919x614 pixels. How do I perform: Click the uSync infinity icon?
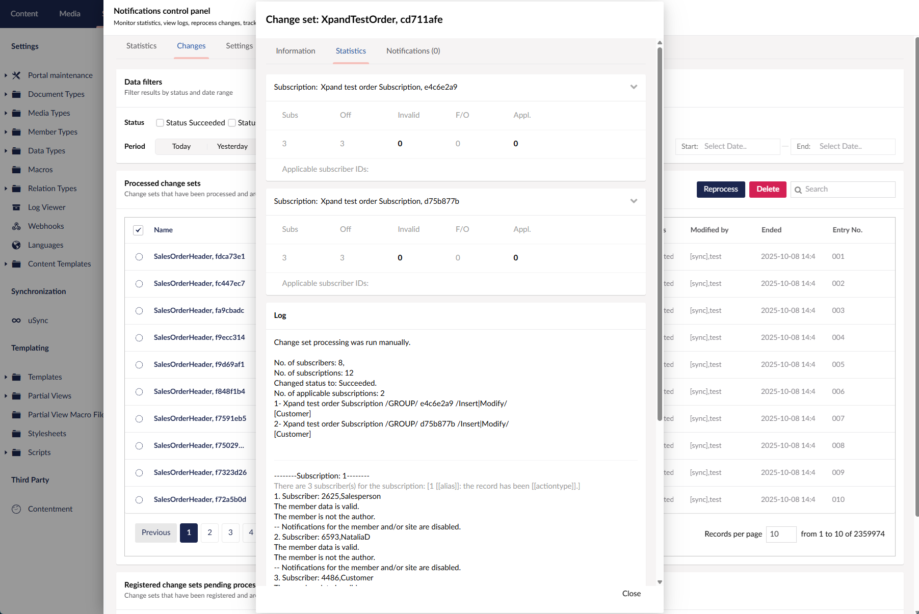pos(16,321)
